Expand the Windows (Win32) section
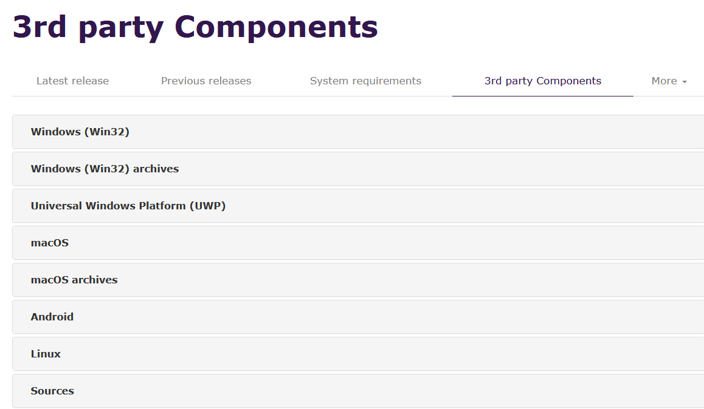This screenshot has width=704, height=409. pyautogui.click(x=80, y=132)
